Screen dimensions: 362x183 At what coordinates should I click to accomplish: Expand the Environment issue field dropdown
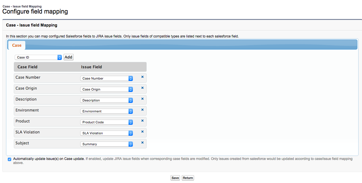pyautogui.click(x=106, y=111)
